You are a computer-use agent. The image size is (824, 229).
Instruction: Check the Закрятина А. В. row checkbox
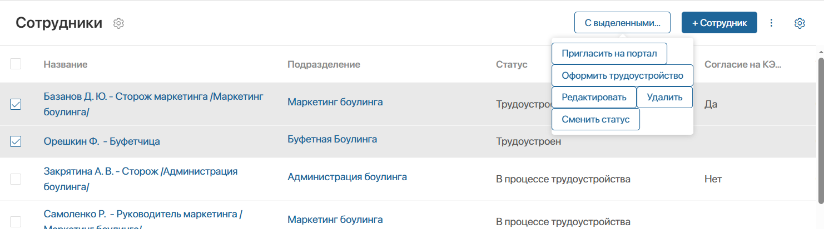[16, 179]
